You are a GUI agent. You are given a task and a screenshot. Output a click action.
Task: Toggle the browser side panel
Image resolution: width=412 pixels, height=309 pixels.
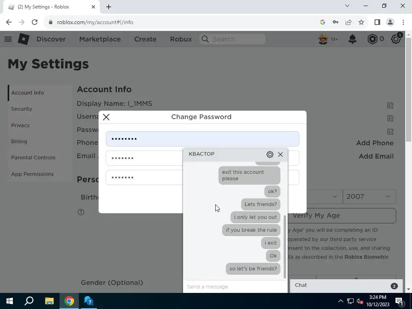[377, 23]
